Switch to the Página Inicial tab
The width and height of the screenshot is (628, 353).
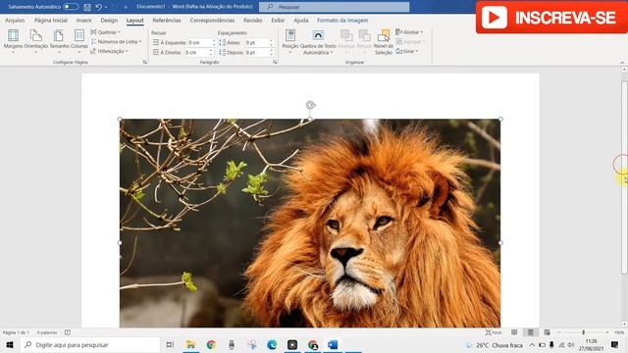[51, 20]
